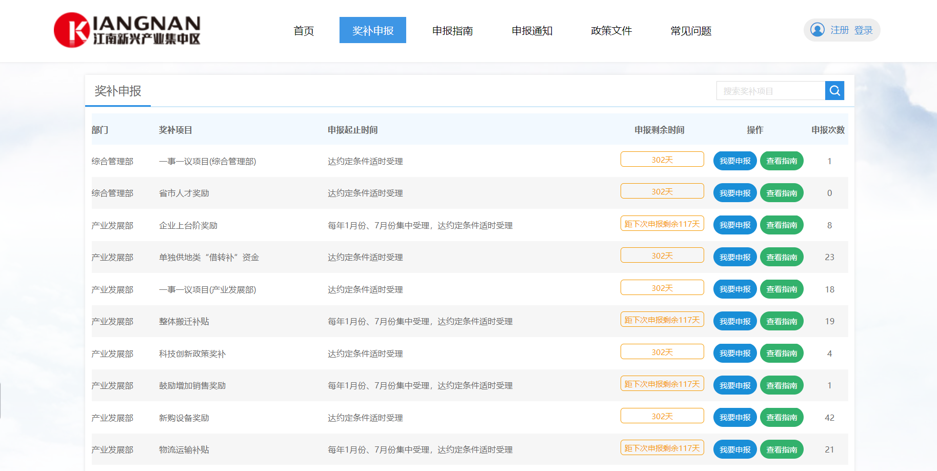Click project name 整体搬迁补贴
Screen dimensions: 937x471
coord(184,321)
